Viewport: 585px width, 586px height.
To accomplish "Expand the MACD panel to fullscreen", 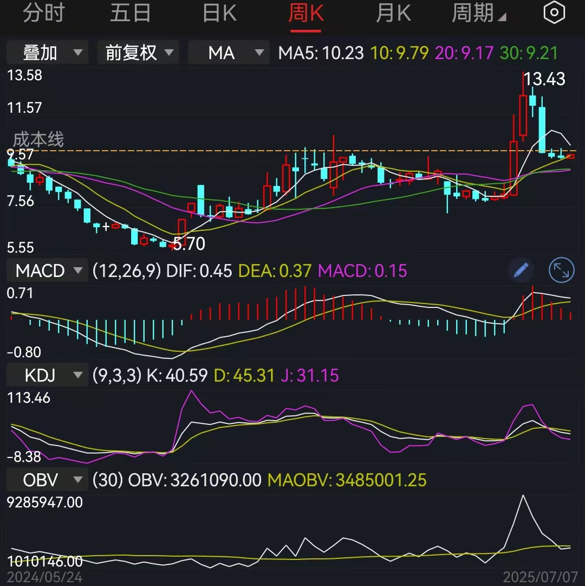I will [561, 271].
